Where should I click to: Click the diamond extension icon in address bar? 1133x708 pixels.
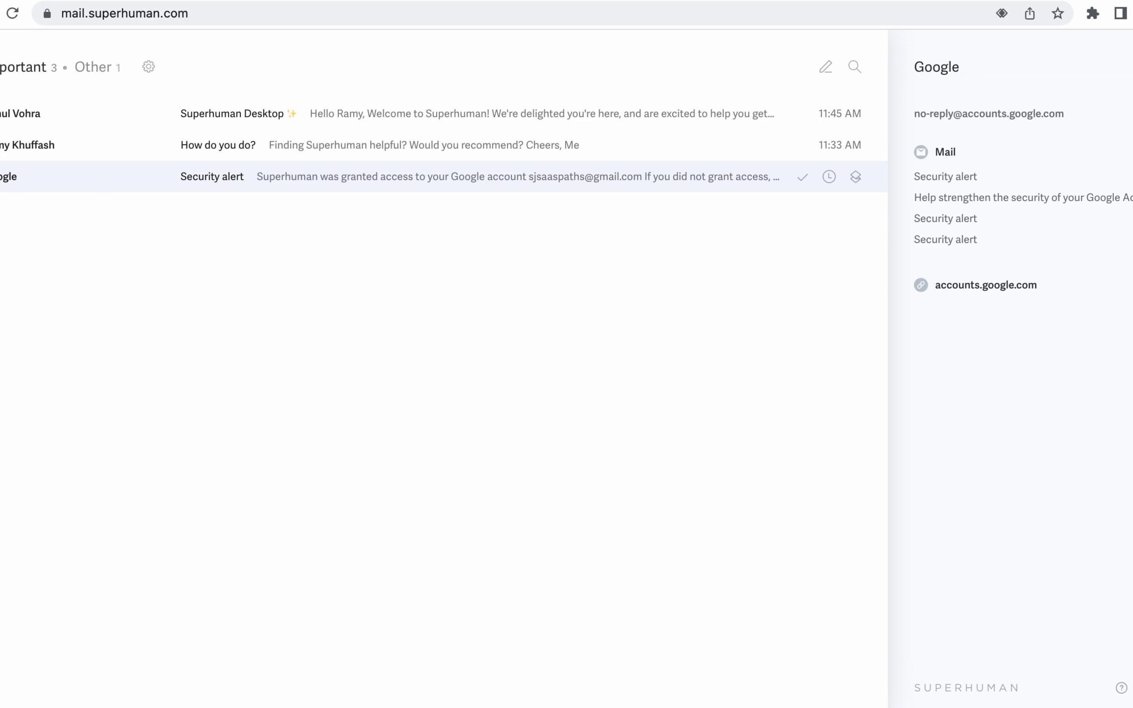point(1002,13)
